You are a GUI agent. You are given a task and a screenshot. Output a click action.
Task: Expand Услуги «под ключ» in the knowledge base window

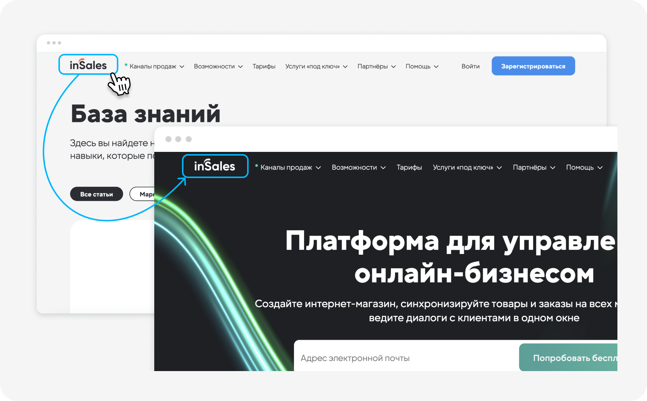(316, 66)
